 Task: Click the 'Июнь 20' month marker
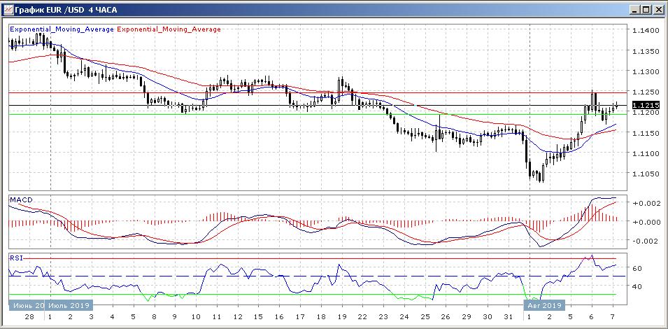[28, 305]
